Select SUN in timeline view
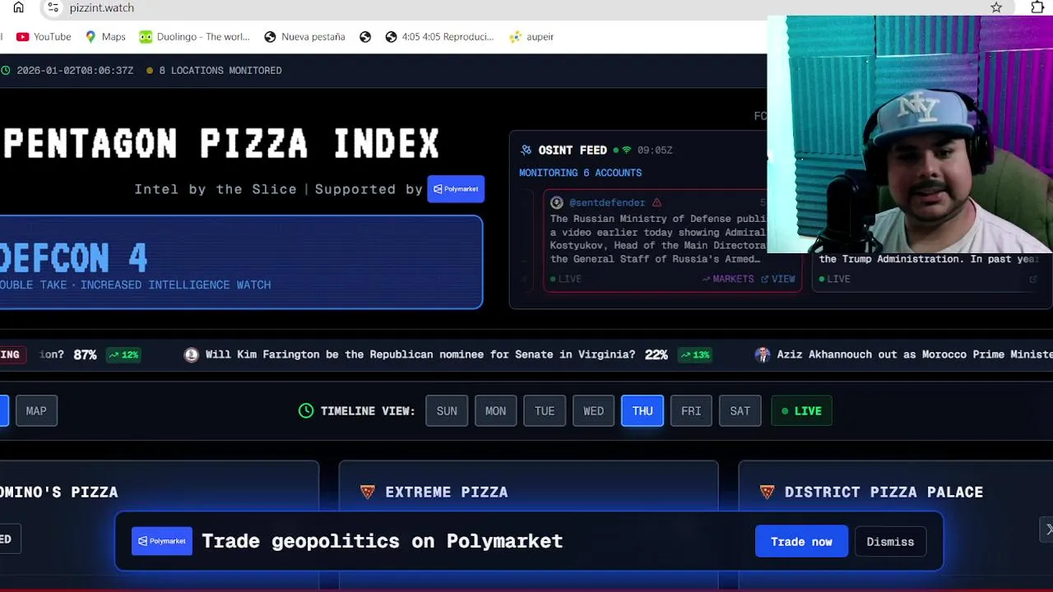This screenshot has height=592, width=1053. pyautogui.click(x=447, y=411)
